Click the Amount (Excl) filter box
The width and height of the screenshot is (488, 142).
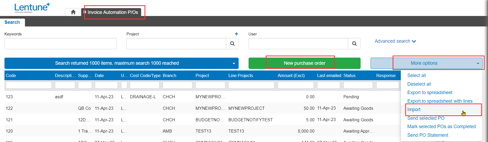[x=296, y=85]
